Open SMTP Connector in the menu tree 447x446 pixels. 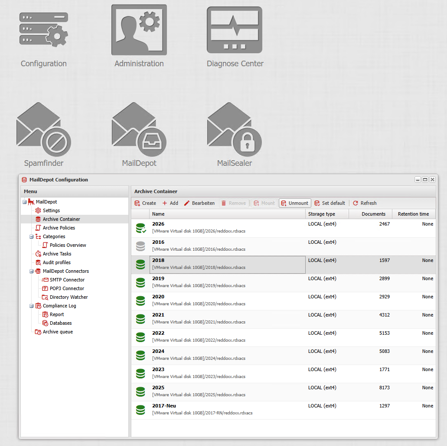(x=67, y=280)
